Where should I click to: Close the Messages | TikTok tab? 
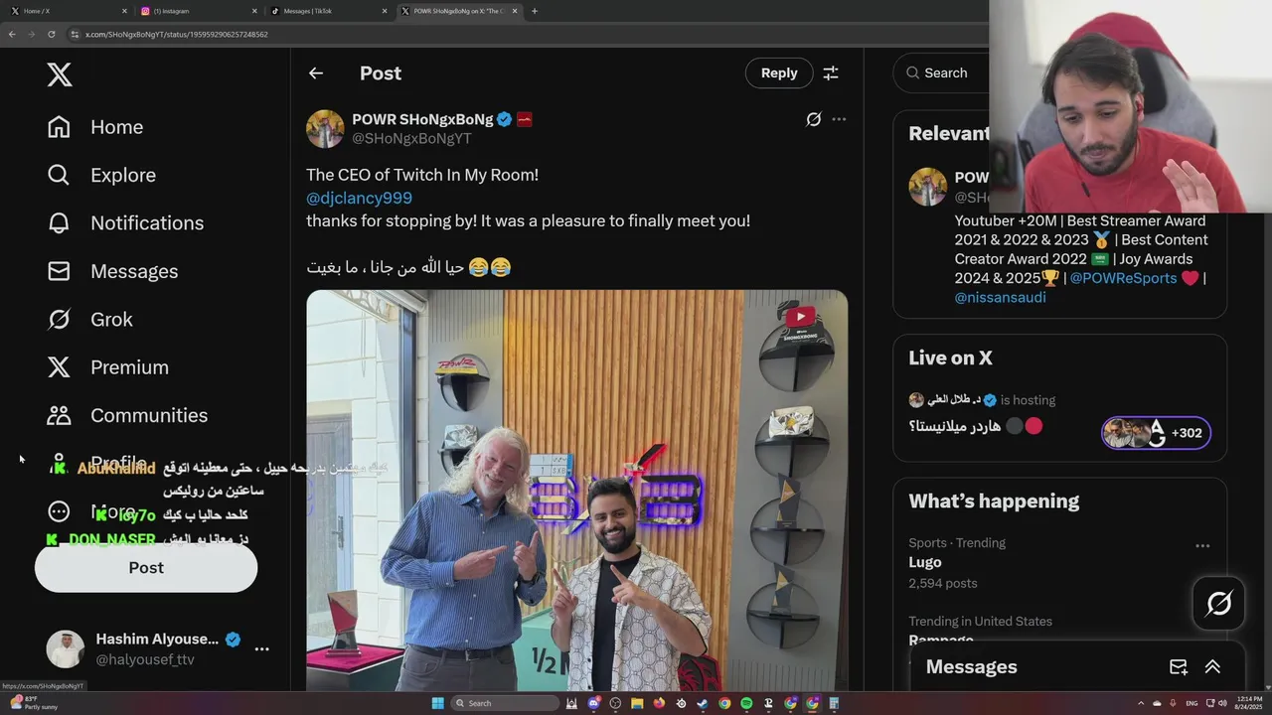coord(385,11)
